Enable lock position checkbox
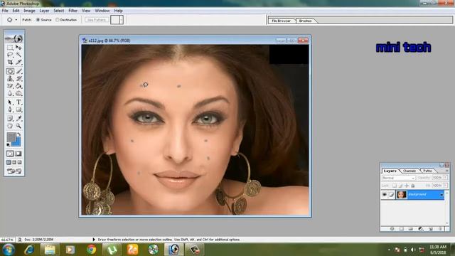The height and width of the screenshot is (256, 455). (407, 186)
